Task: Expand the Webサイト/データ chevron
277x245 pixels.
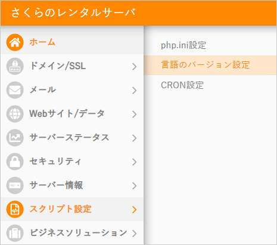Action: (x=135, y=114)
